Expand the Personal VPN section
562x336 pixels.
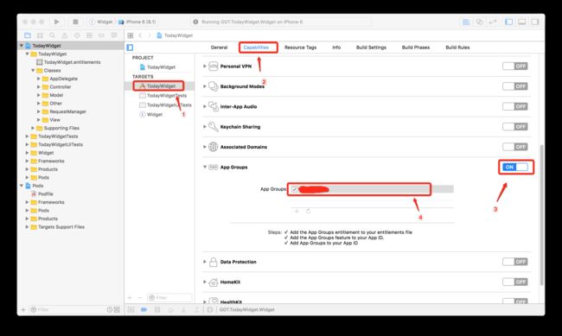205,67
